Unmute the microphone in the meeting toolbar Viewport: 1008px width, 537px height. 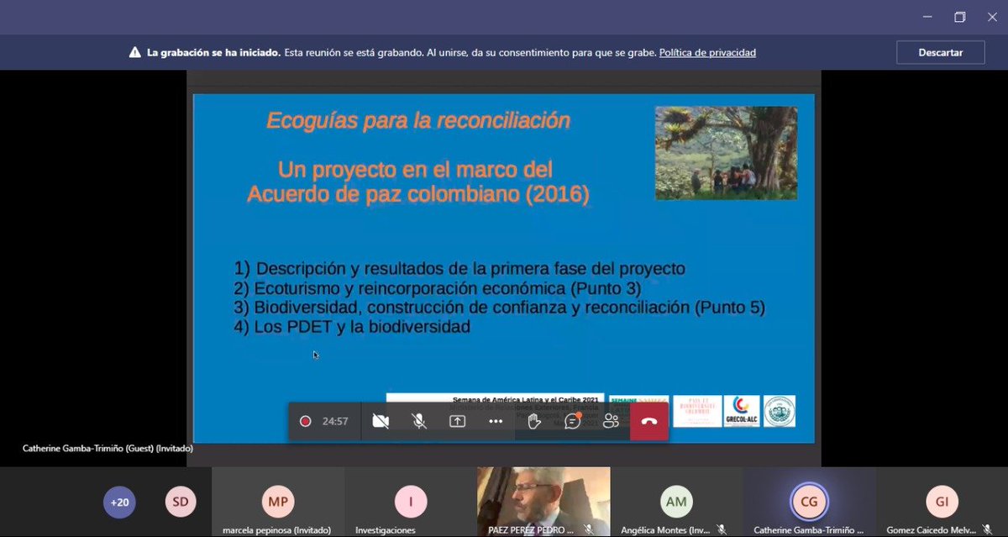pyautogui.click(x=419, y=421)
